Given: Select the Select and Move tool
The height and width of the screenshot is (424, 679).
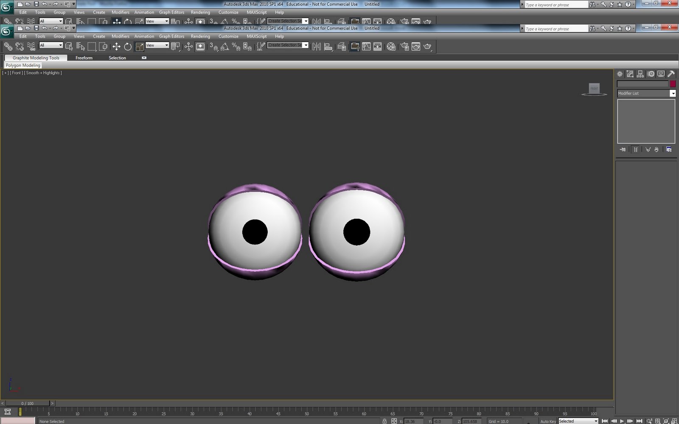Looking at the screenshot, I should [117, 46].
